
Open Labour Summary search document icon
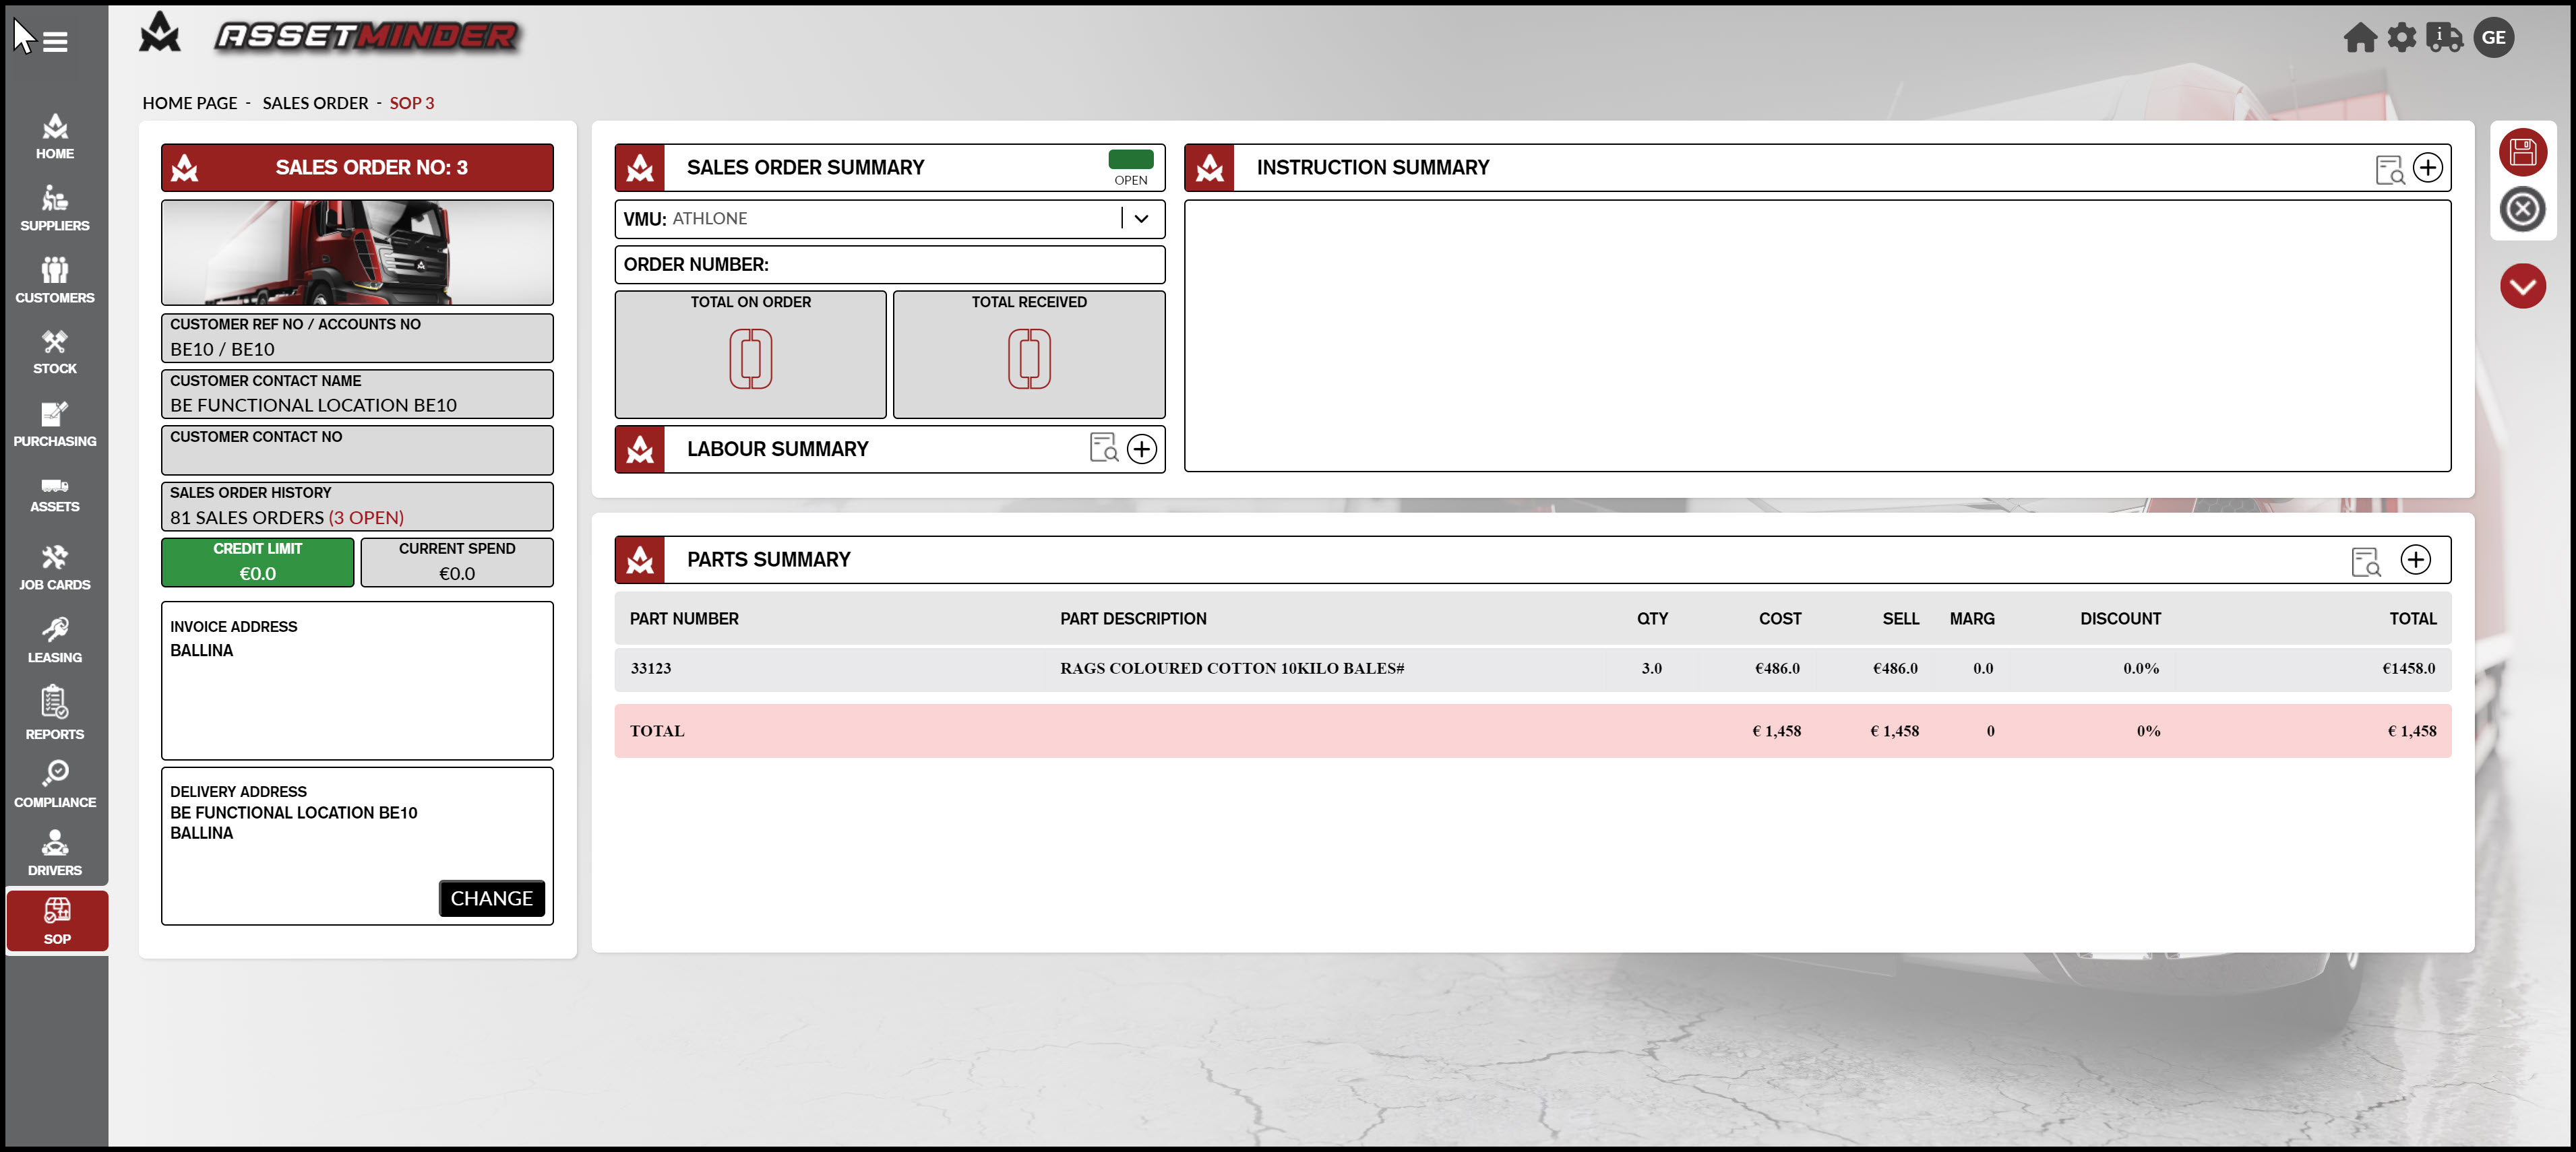point(1103,447)
